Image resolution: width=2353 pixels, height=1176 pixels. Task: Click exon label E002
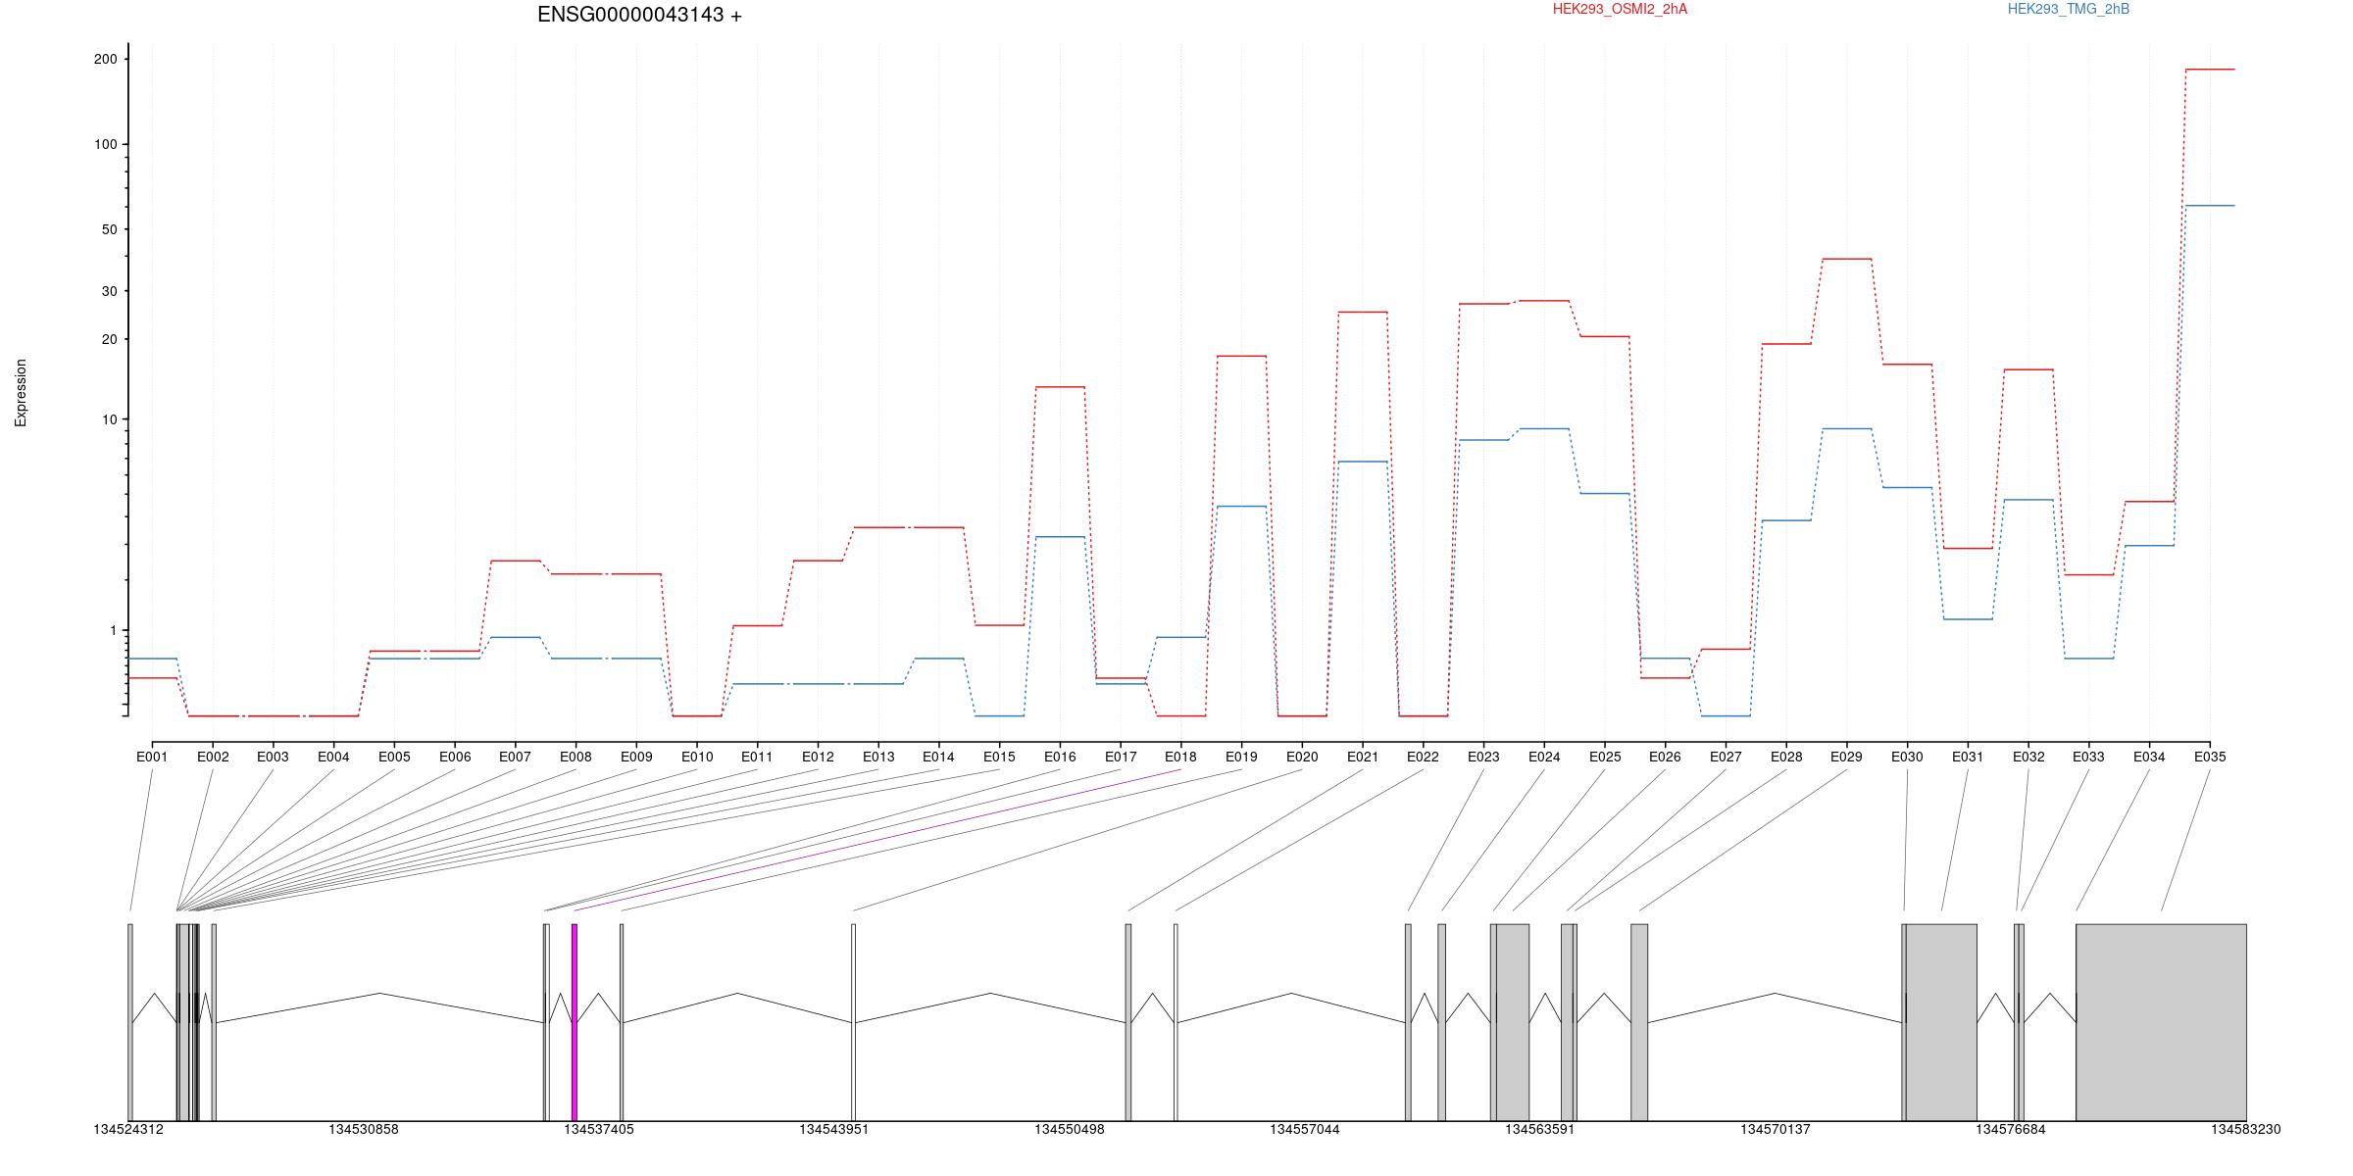[x=213, y=757]
